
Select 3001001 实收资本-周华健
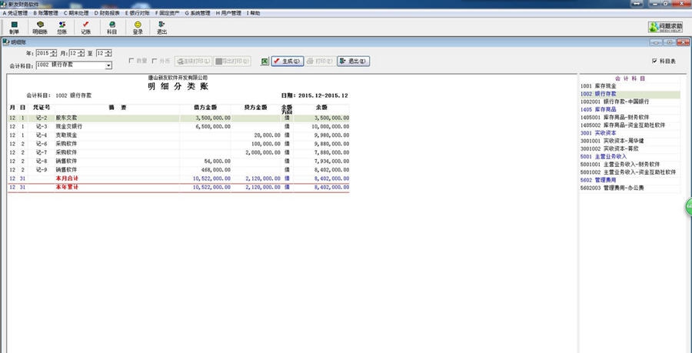coord(630,141)
